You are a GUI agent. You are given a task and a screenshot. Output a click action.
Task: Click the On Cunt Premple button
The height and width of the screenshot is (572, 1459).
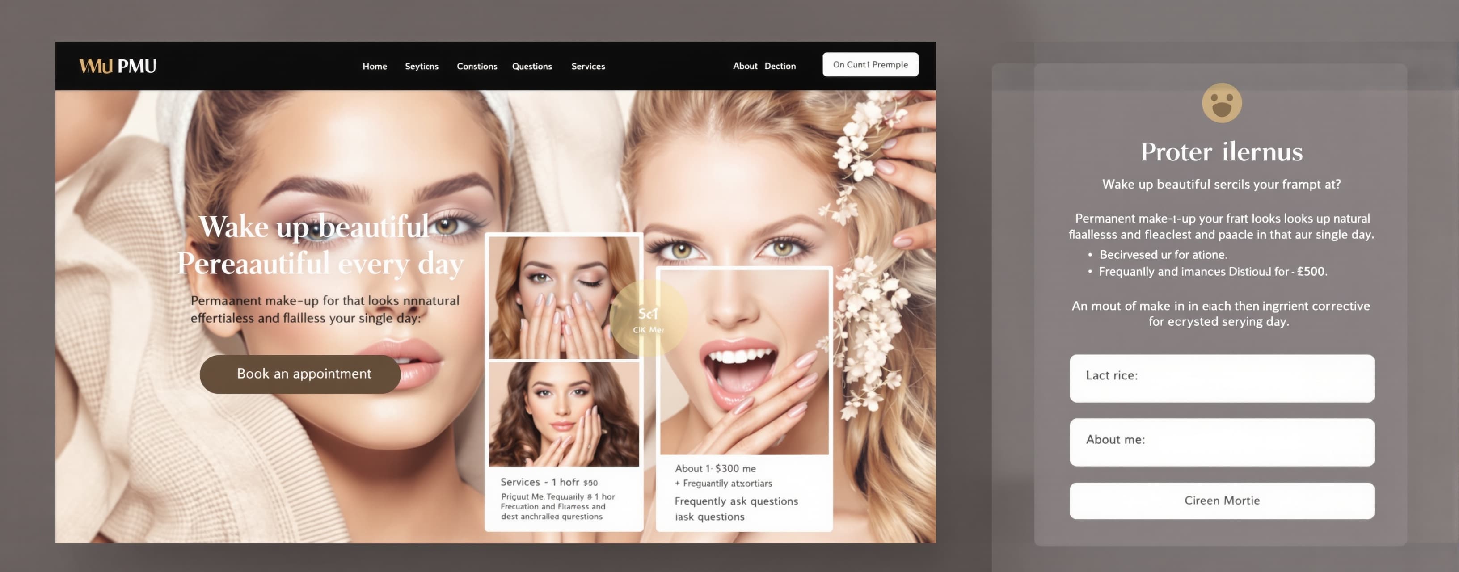click(870, 64)
